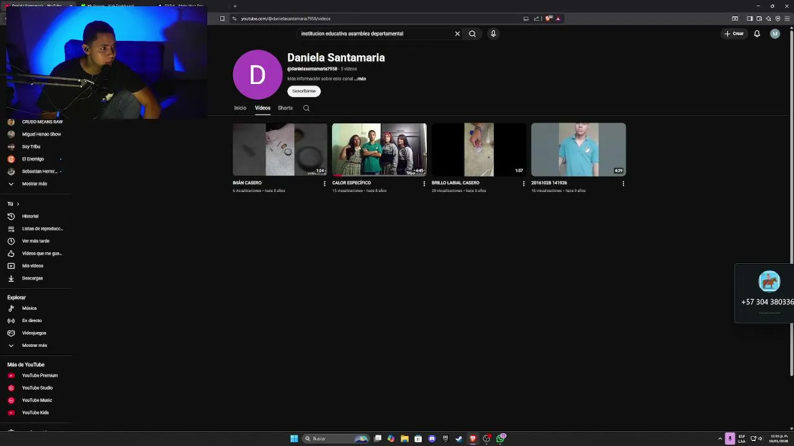Open the 20161028 141926 video thumbnail

click(x=578, y=149)
